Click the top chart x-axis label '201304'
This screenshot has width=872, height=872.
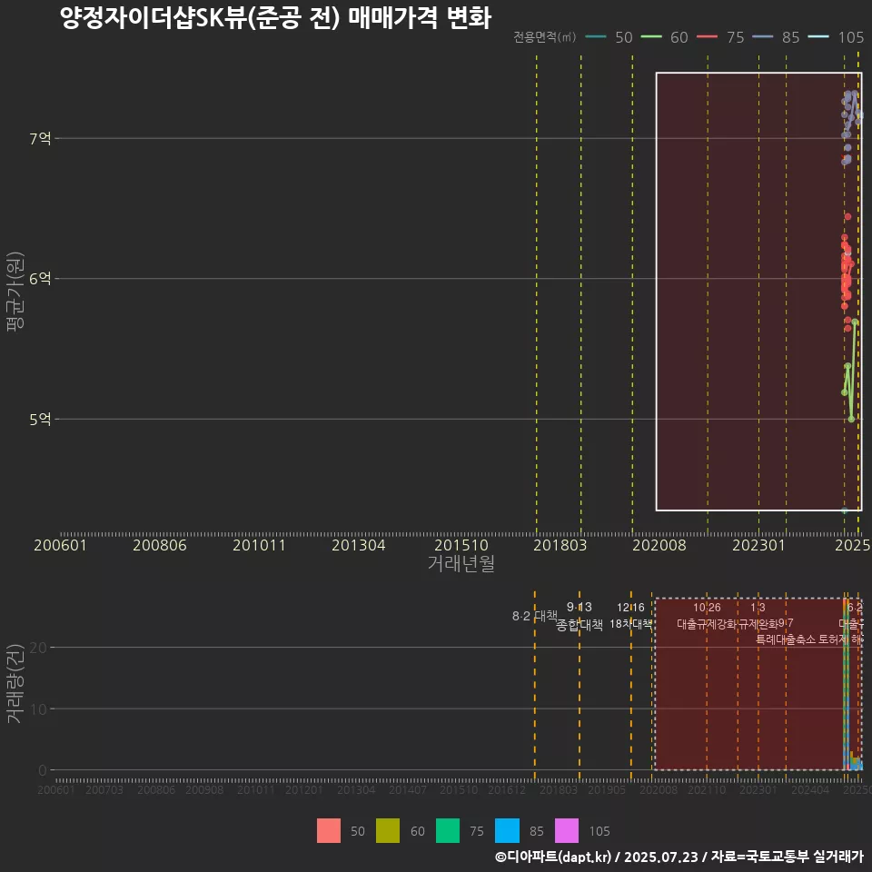[x=359, y=545]
